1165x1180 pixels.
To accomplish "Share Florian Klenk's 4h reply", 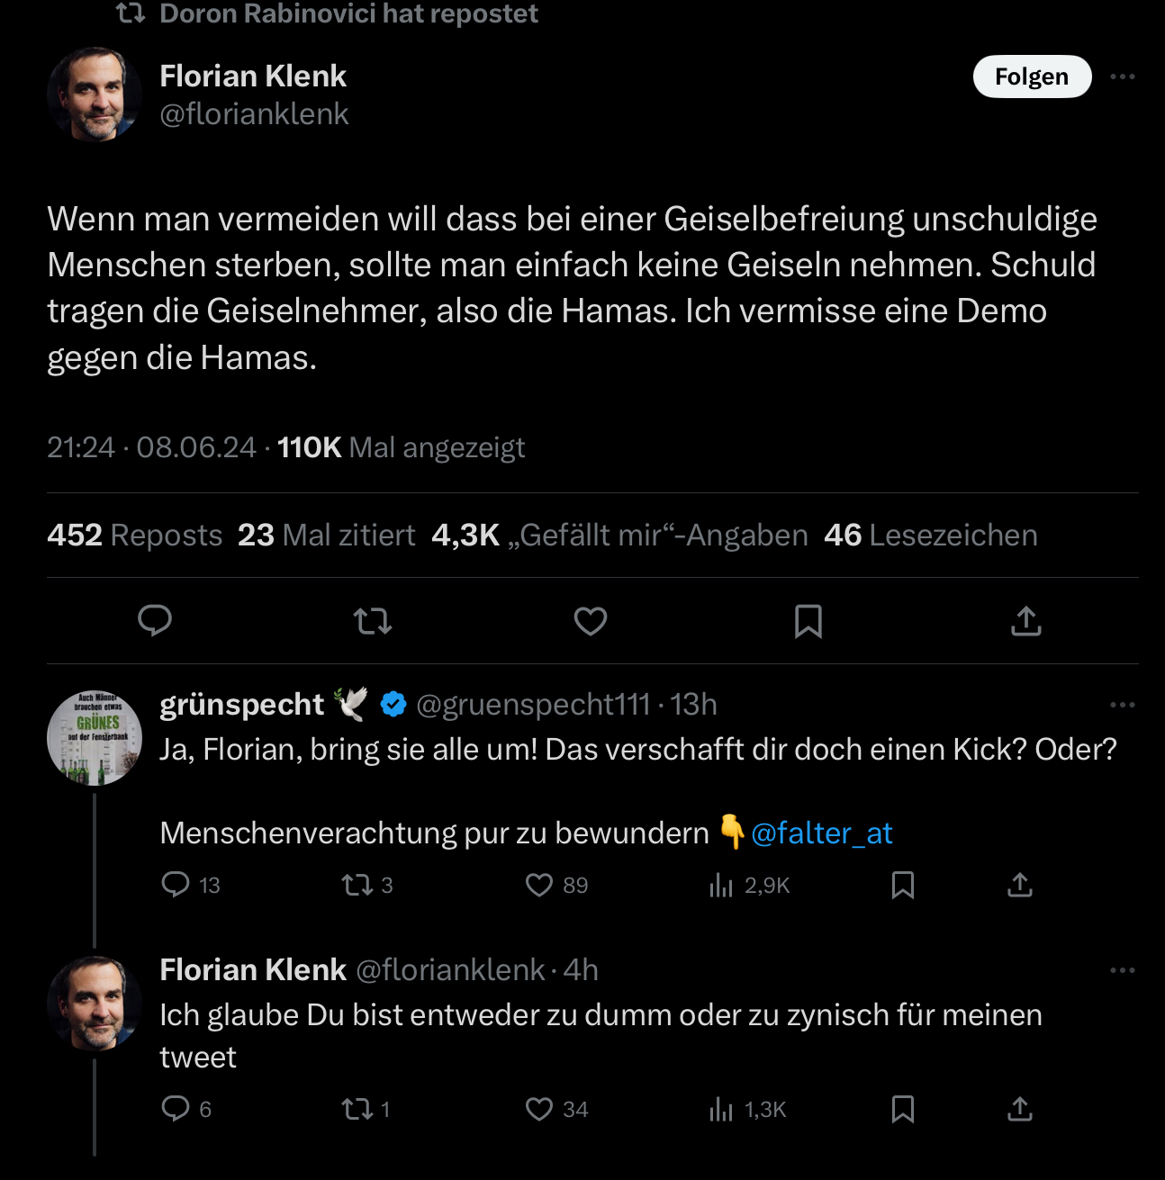I will point(1020,1109).
